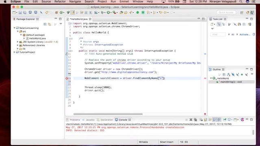Expand the HelloWorld.java tree node
This screenshot has height=146, width=260.
point(24,38)
